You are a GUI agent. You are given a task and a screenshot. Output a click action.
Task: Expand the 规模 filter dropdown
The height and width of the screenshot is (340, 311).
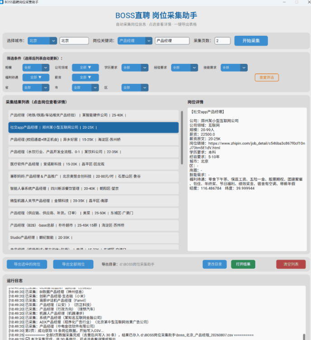pos(36,68)
